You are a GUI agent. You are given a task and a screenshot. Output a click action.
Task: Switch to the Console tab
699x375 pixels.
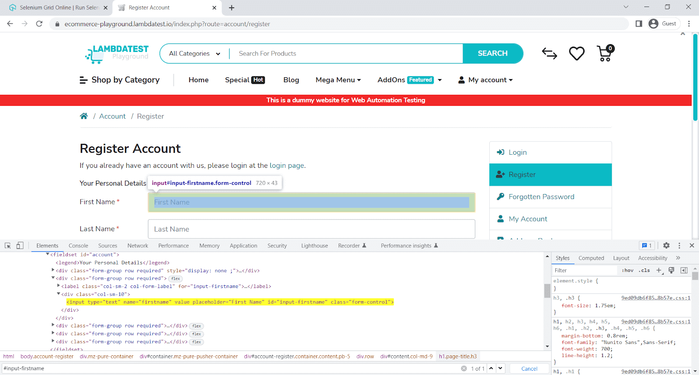[78, 246]
